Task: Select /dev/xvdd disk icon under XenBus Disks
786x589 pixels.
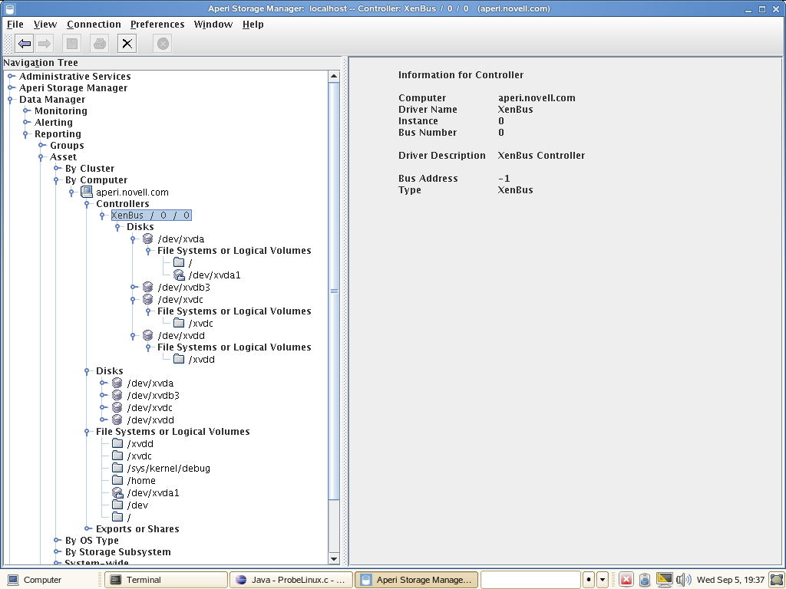Action: 147,335
